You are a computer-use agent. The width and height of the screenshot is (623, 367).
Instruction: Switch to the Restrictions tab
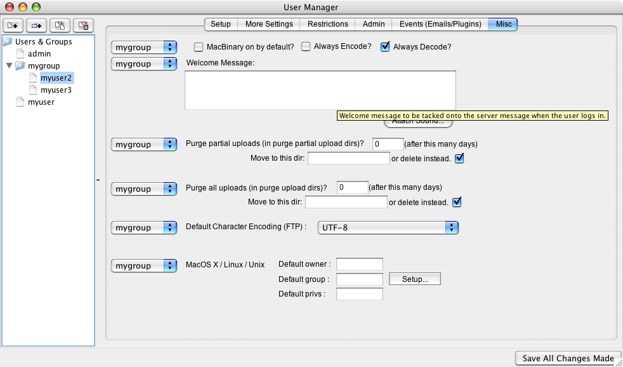(327, 24)
